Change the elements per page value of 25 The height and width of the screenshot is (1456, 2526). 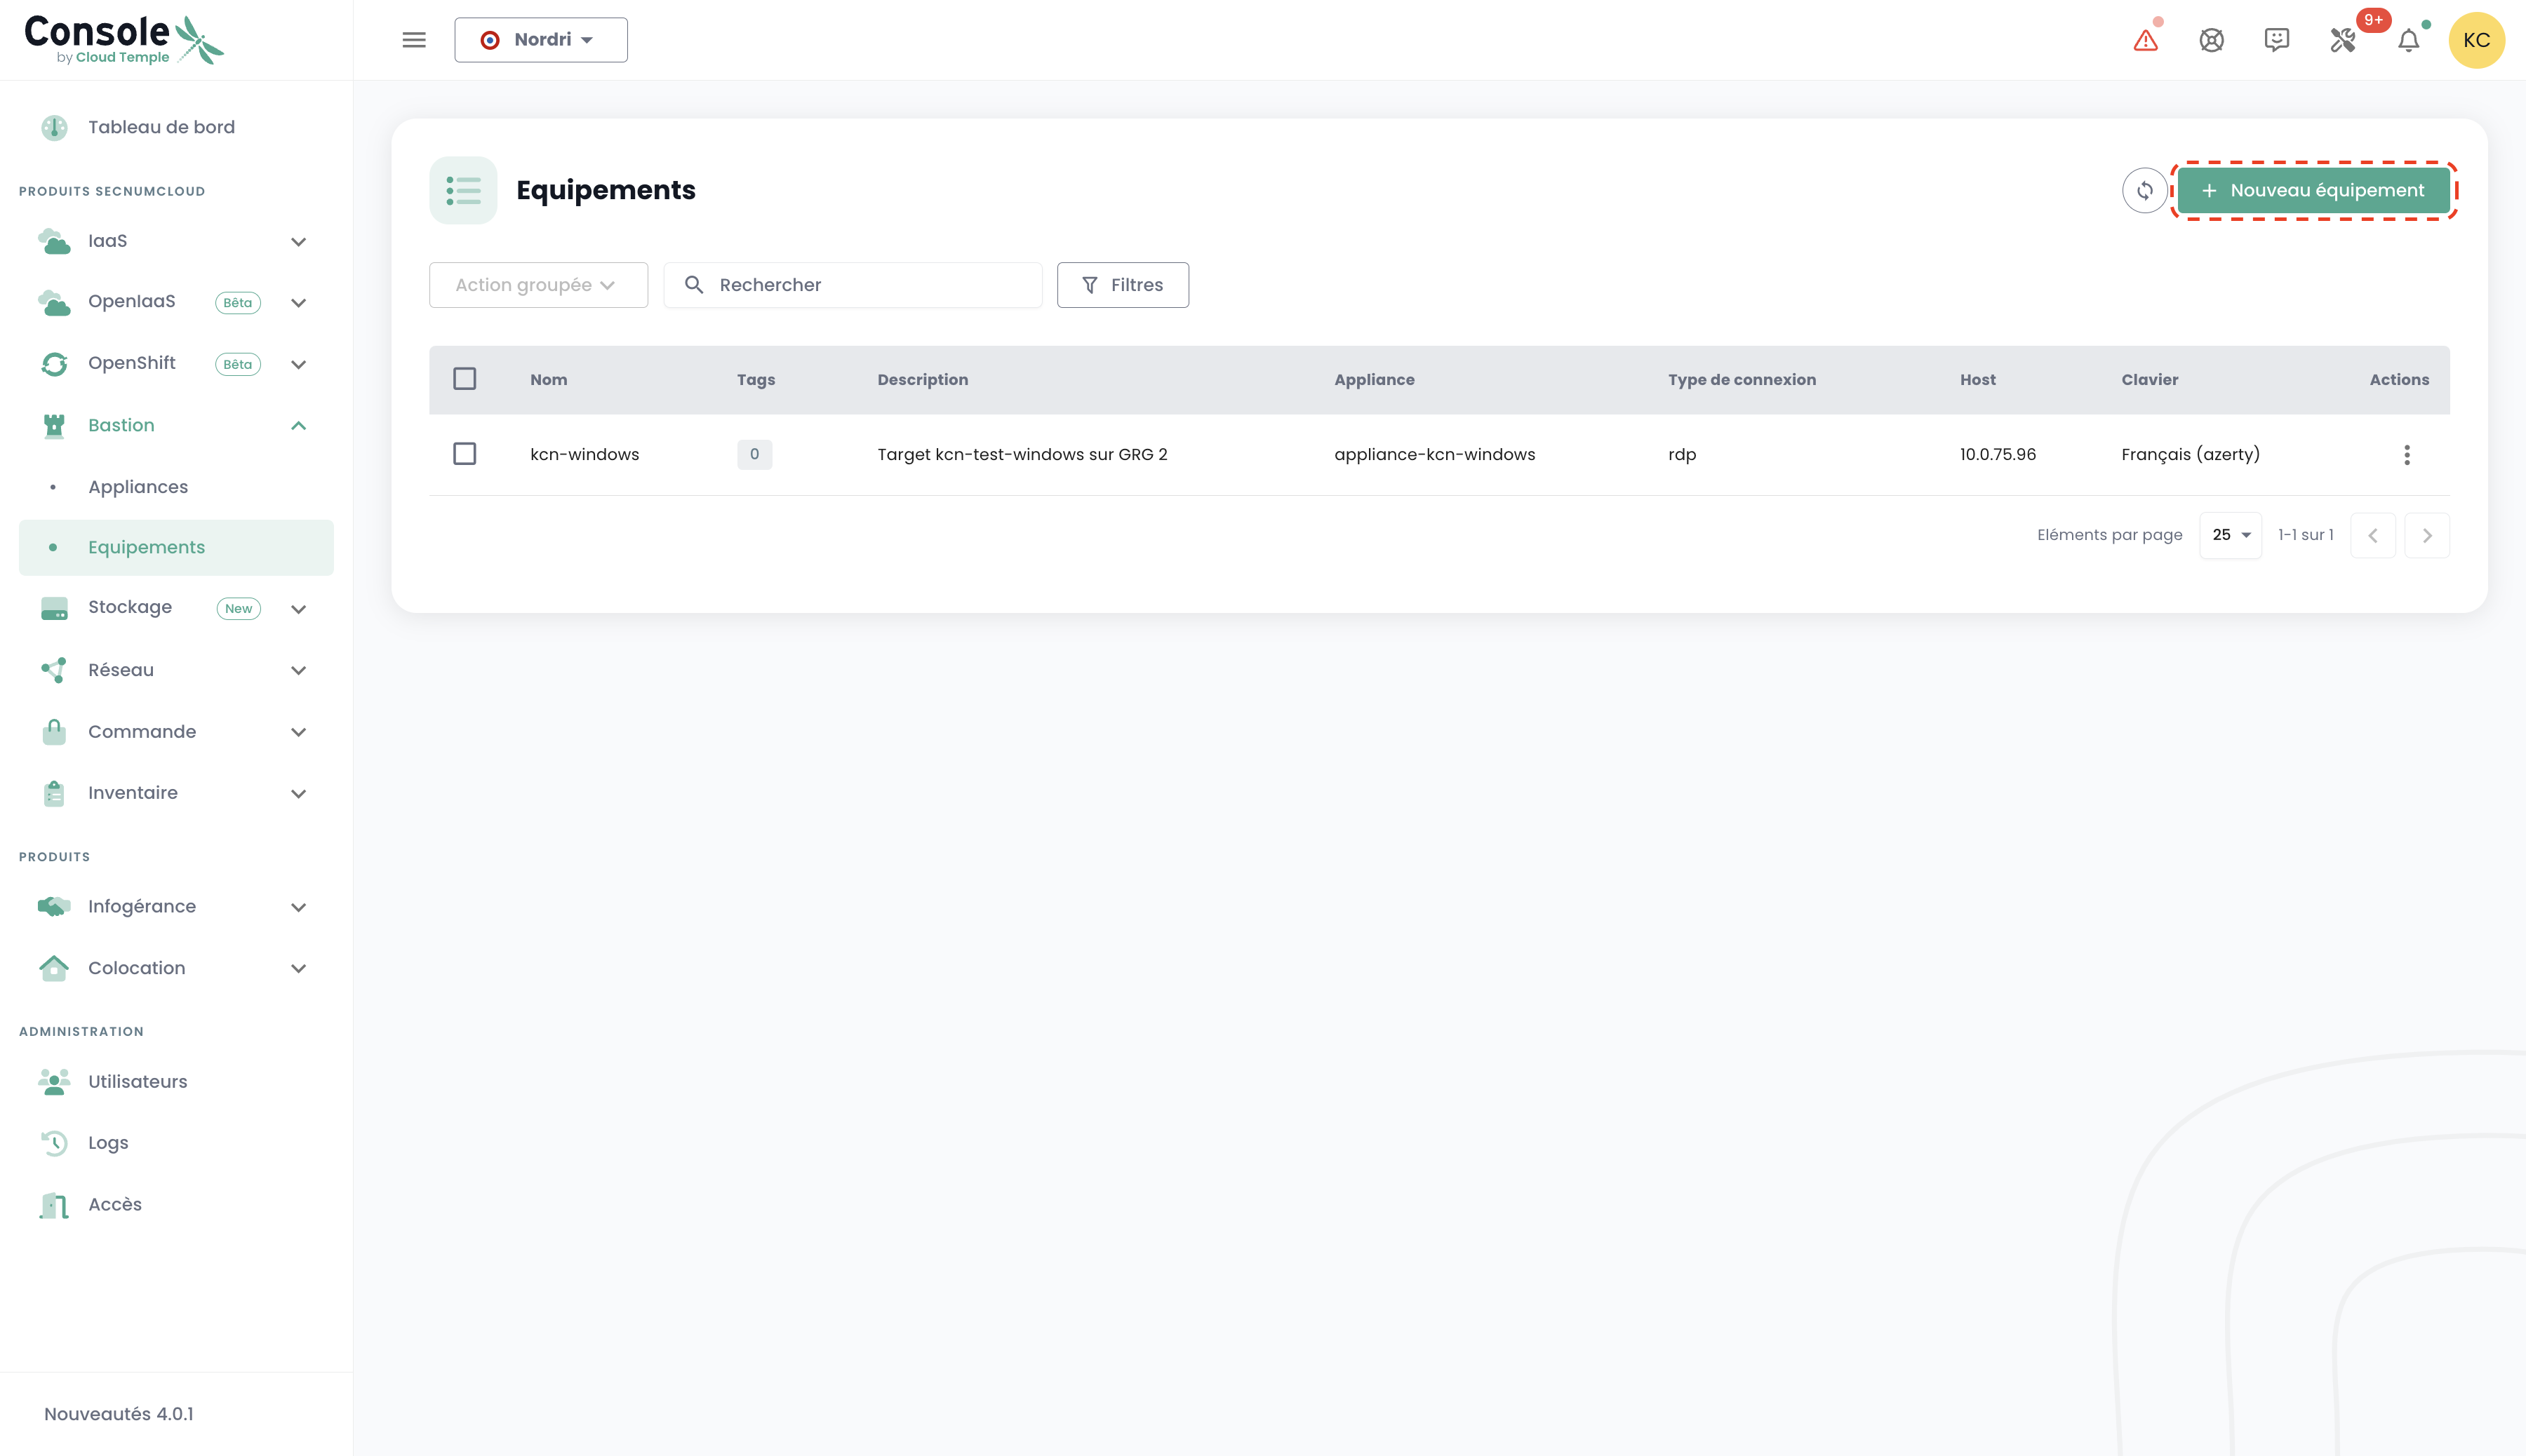pyautogui.click(x=2230, y=535)
